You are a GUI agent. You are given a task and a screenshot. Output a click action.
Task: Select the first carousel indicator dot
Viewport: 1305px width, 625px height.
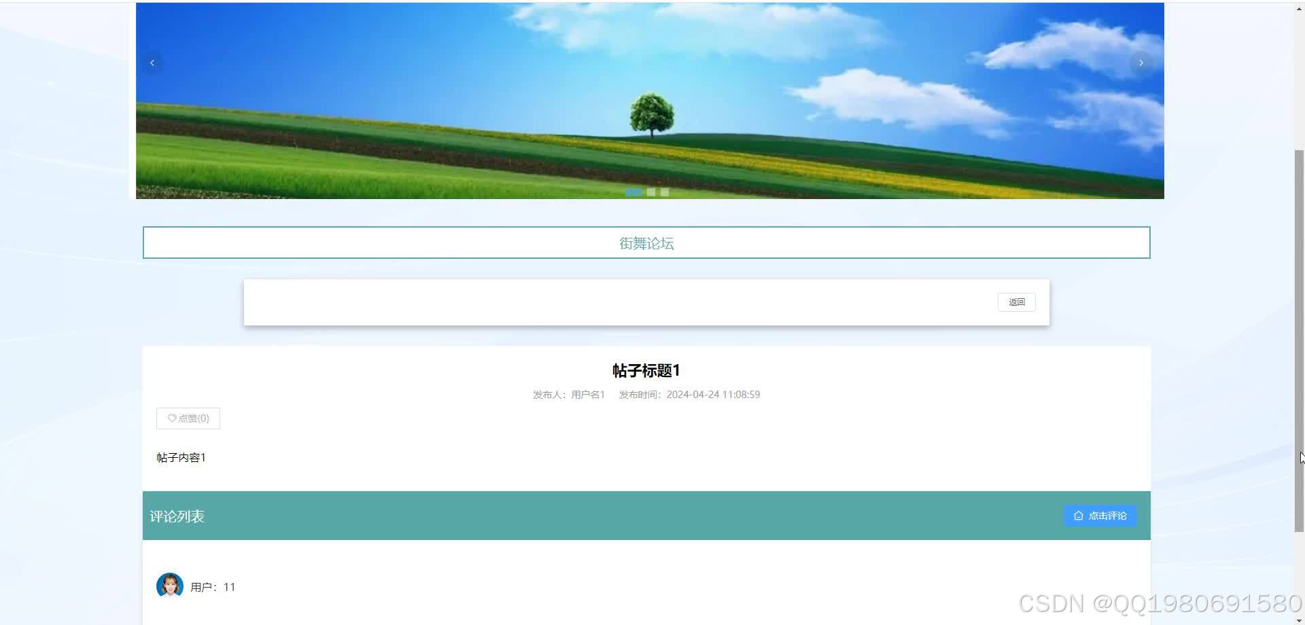pos(633,192)
